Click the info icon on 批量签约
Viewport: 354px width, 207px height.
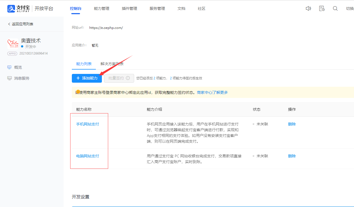pyautogui.click(x=128, y=78)
